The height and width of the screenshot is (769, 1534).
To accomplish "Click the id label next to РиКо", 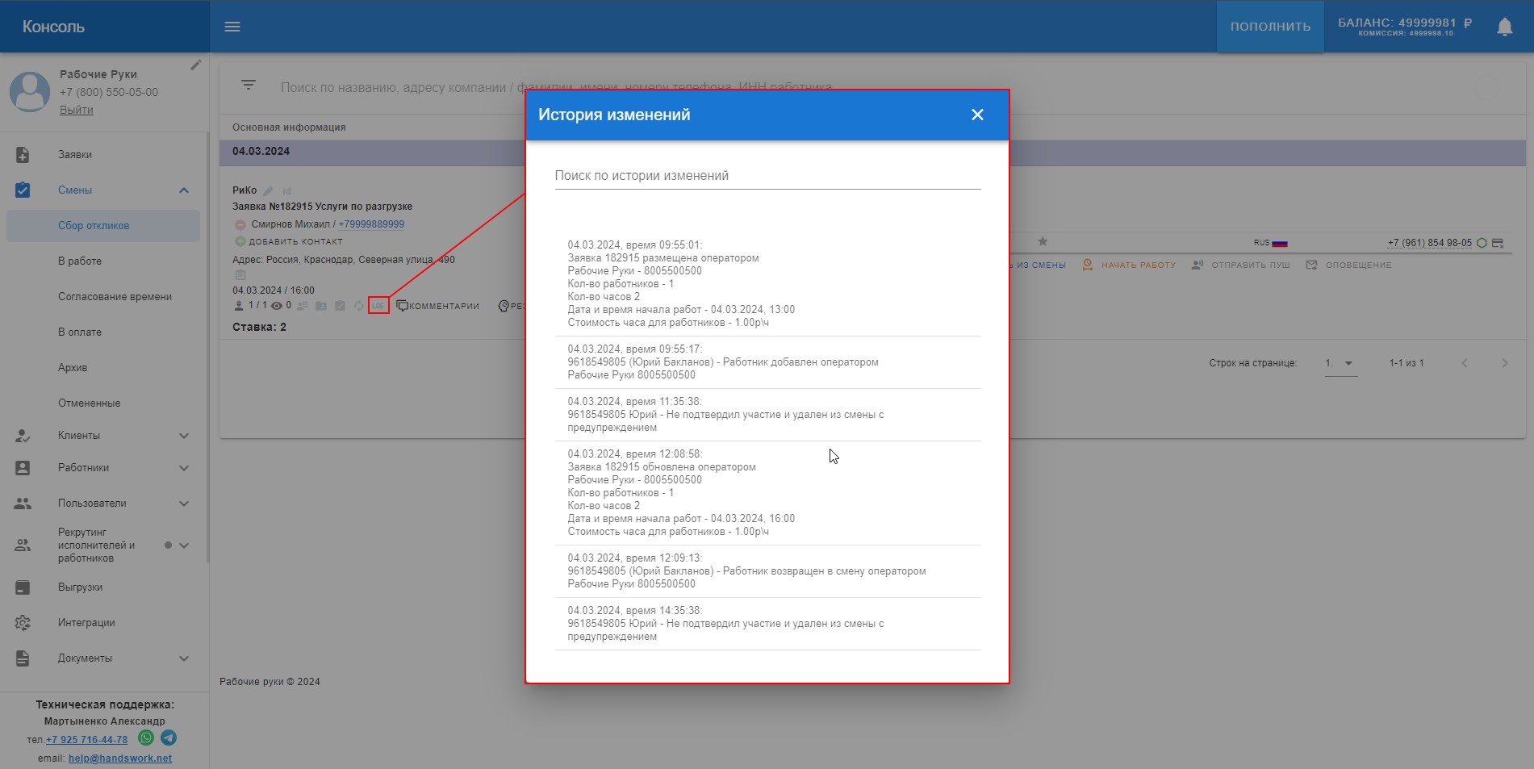I will click(286, 191).
